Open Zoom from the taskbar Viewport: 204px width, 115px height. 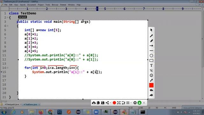96,112
